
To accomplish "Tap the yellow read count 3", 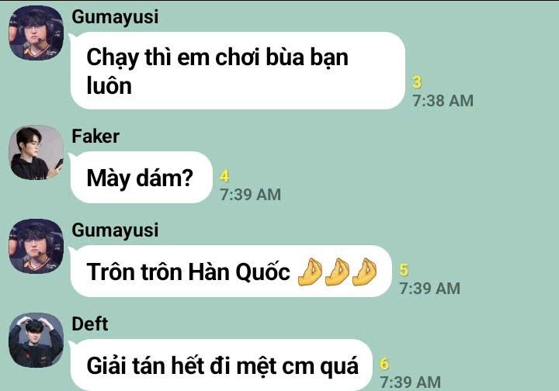I will [417, 82].
